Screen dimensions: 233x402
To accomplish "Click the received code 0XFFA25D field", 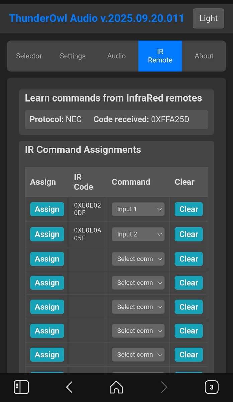I will coord(170,119).
